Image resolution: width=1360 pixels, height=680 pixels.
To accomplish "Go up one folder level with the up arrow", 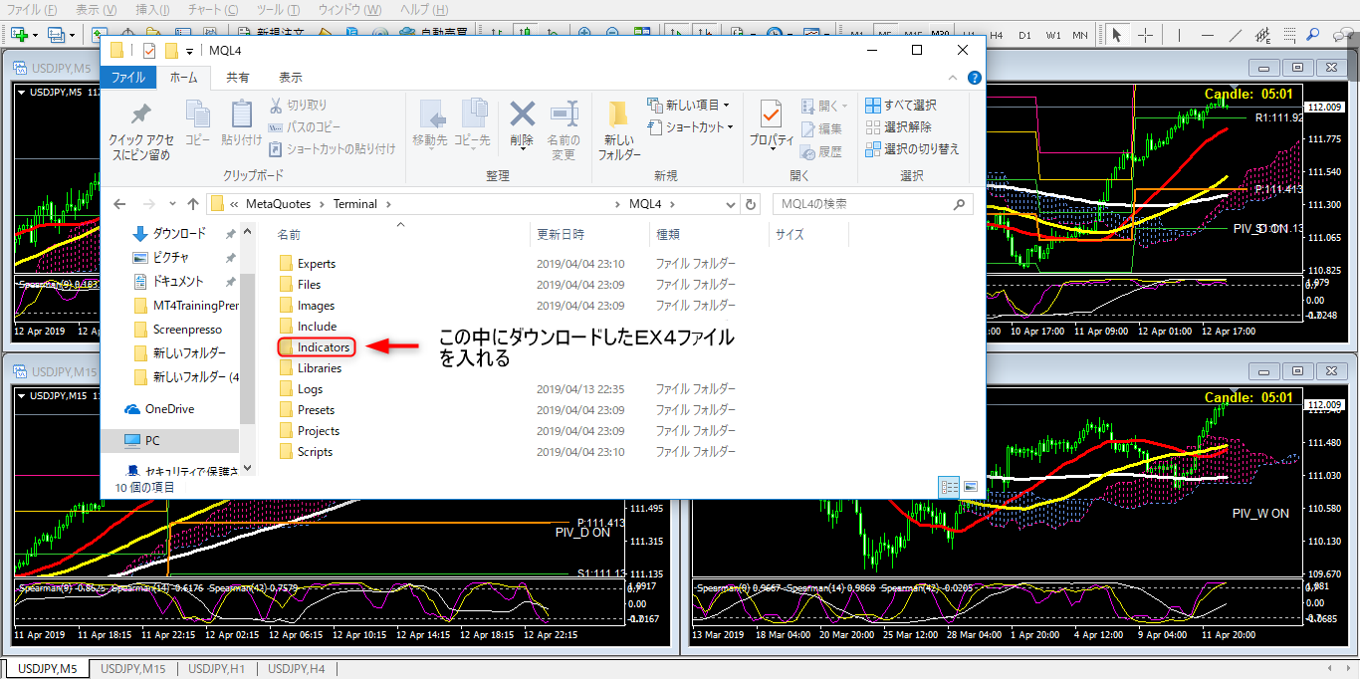I will pyautogui.click(x=193, y=204).
